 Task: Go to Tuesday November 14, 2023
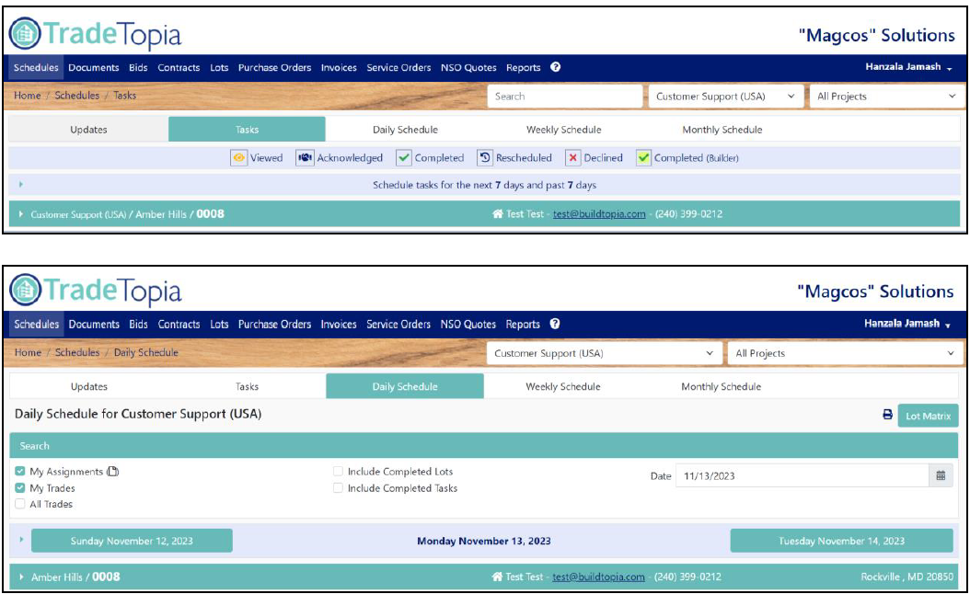pyautogui.click(x=841, y=541)
